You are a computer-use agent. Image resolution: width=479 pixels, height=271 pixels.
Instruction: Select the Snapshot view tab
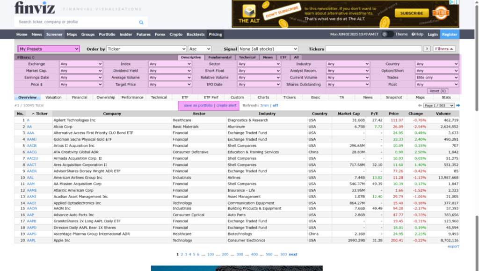pos(394,97)
